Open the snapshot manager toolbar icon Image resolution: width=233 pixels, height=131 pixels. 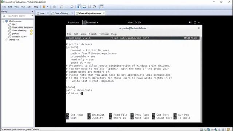(72, 7)
